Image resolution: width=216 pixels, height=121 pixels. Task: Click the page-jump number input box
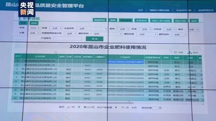(x=155, y=108)
